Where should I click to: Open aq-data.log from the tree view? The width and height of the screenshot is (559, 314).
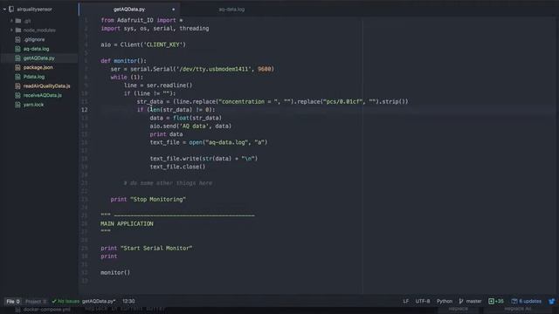coord(36,49)
